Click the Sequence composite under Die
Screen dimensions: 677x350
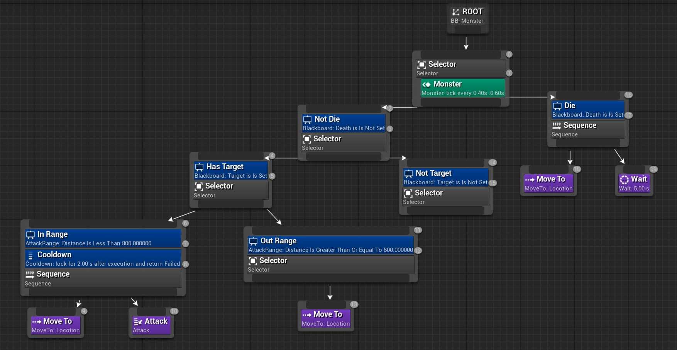point(587,129)
